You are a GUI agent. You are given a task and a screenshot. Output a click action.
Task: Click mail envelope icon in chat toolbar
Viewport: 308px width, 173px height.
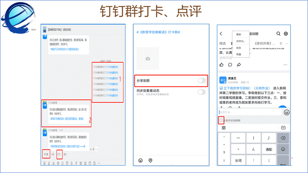pyautogui.click(x=90, y=163)
